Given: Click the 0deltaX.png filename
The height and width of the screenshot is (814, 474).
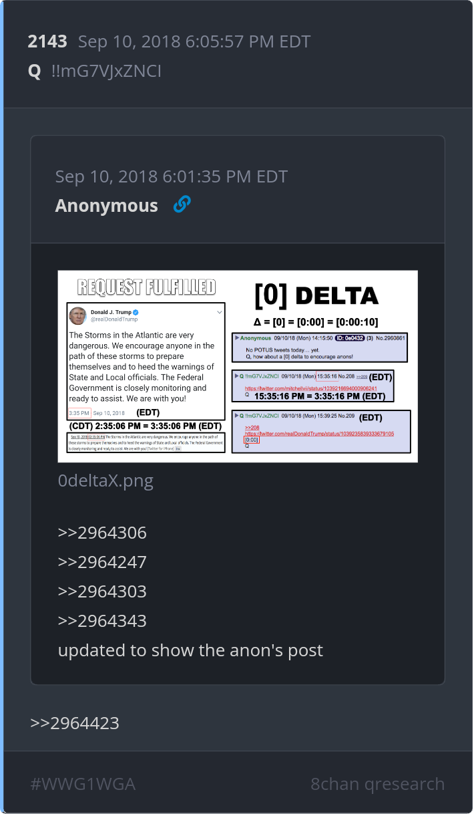Looking at the screenshot, I should click(105, 481).
